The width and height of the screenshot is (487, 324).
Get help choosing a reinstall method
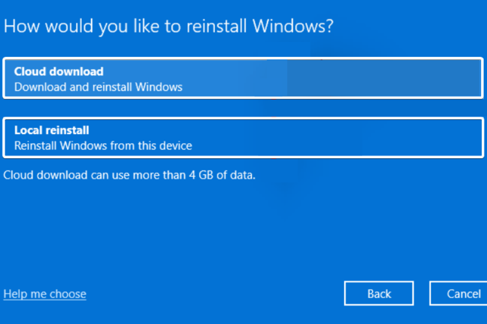[45, 294]
